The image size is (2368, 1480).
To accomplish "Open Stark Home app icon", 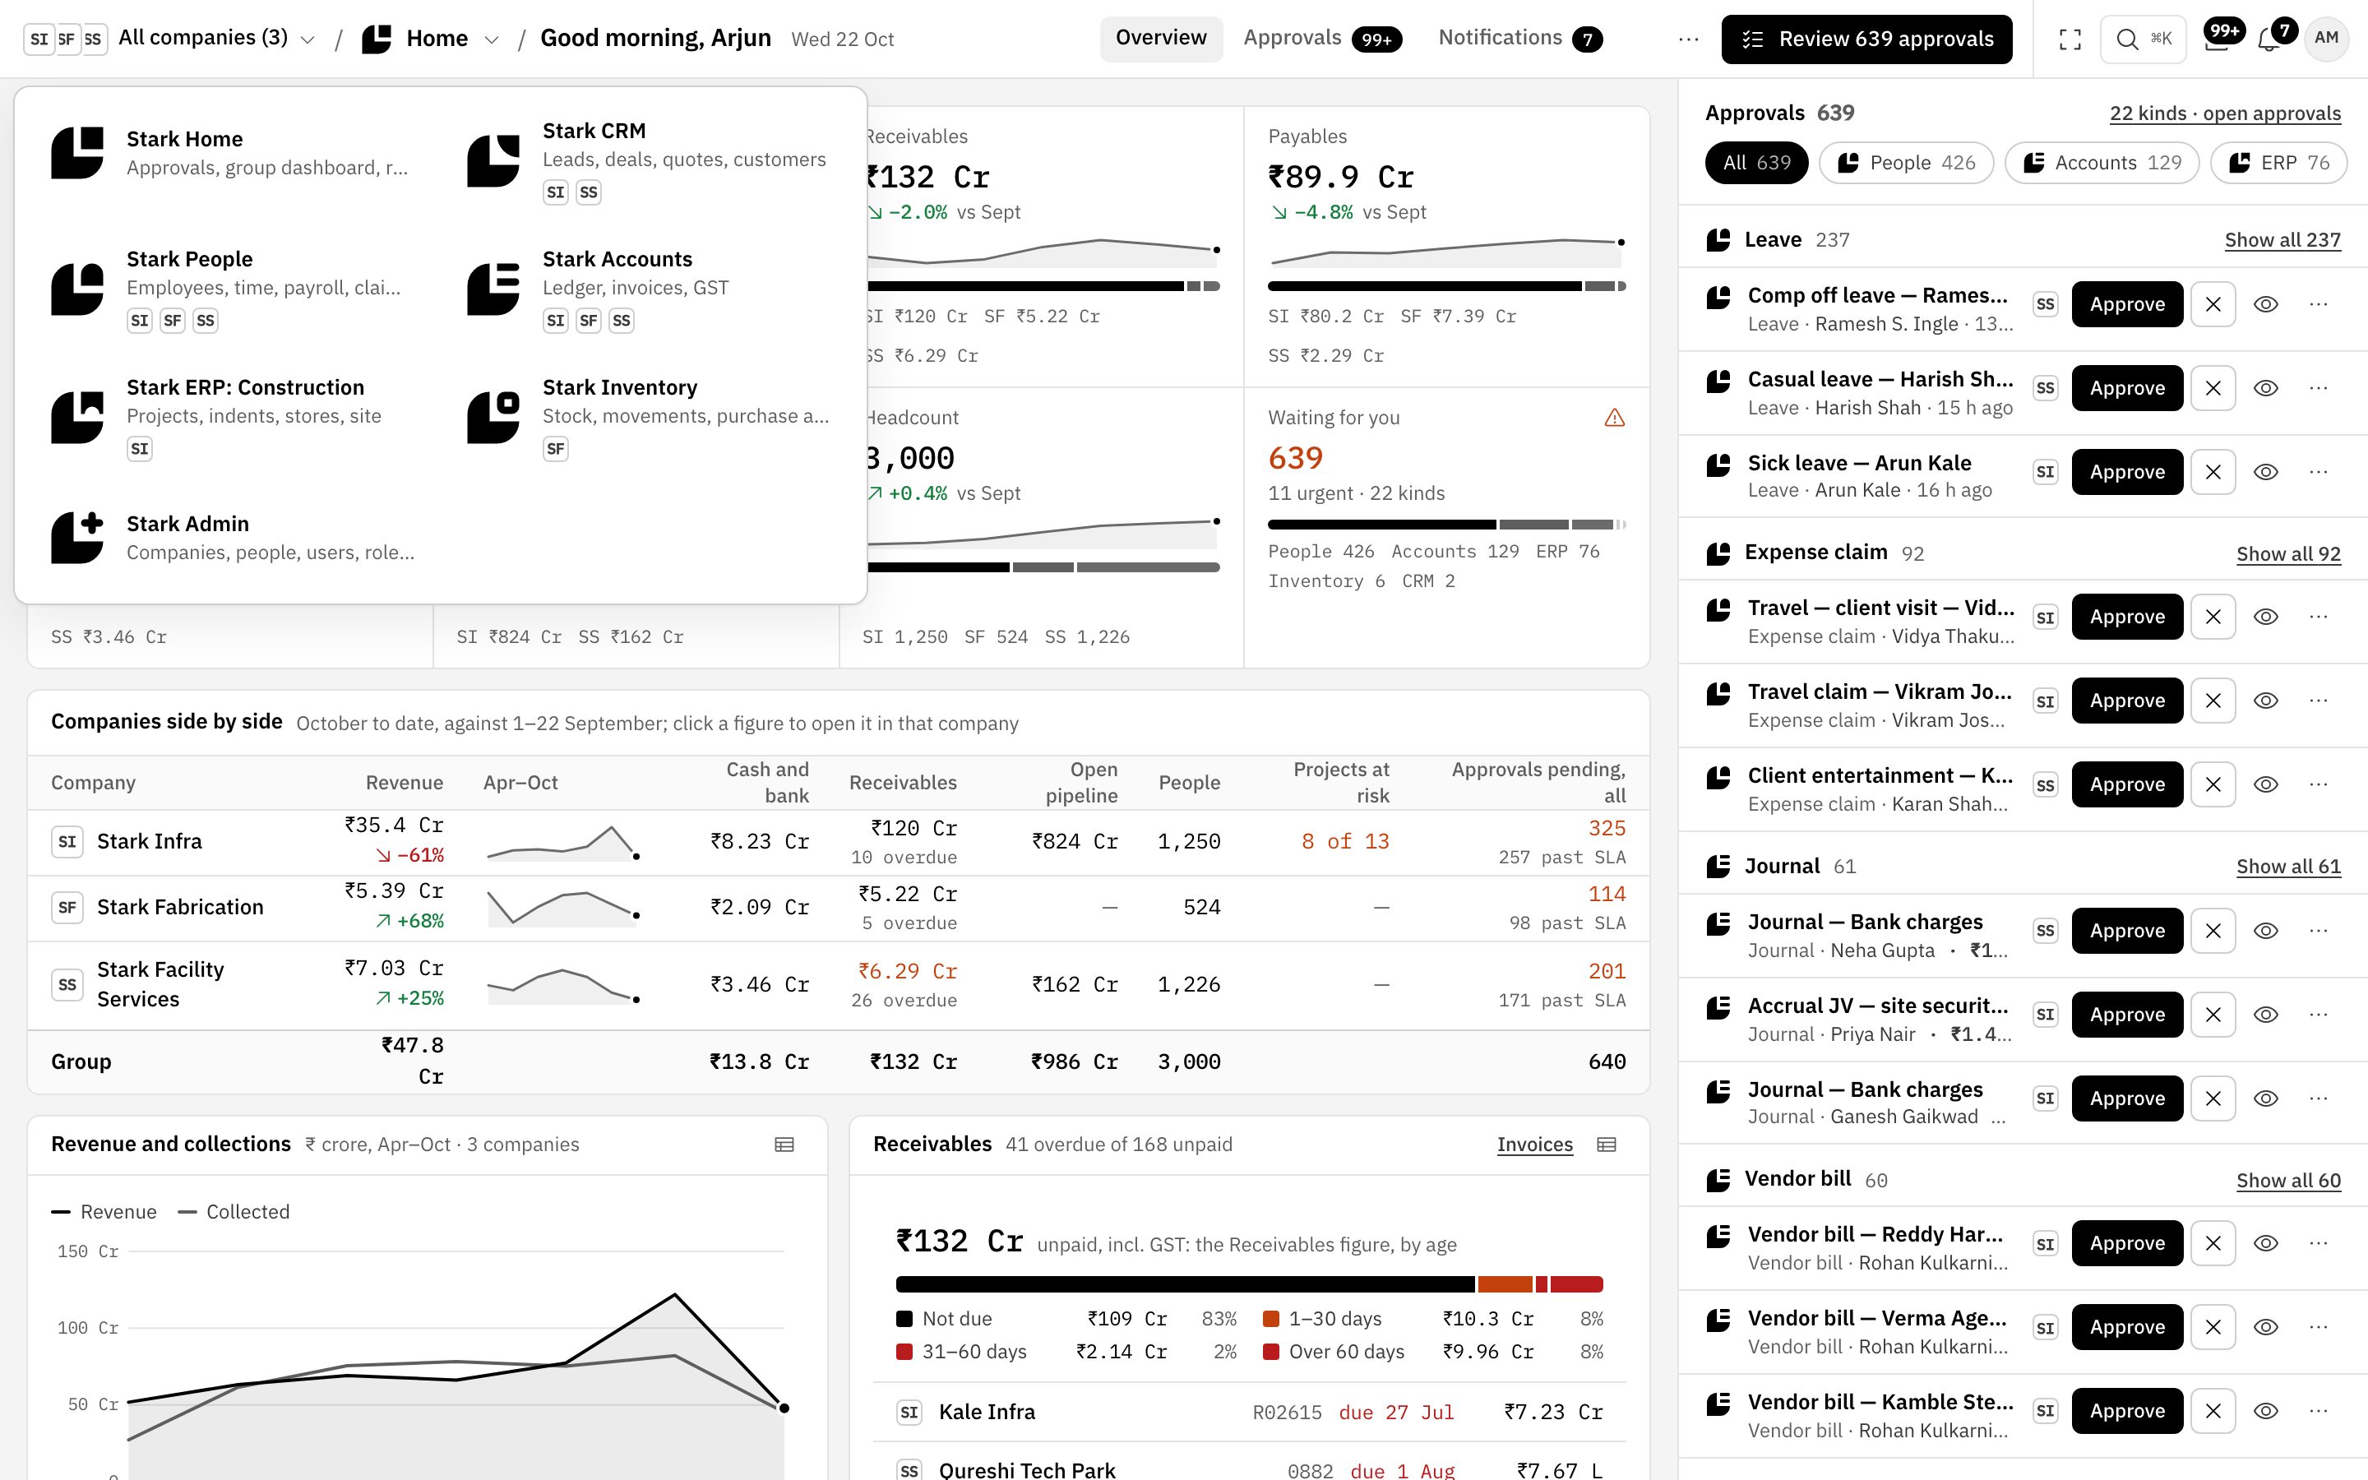I will (x=77, y=153).
